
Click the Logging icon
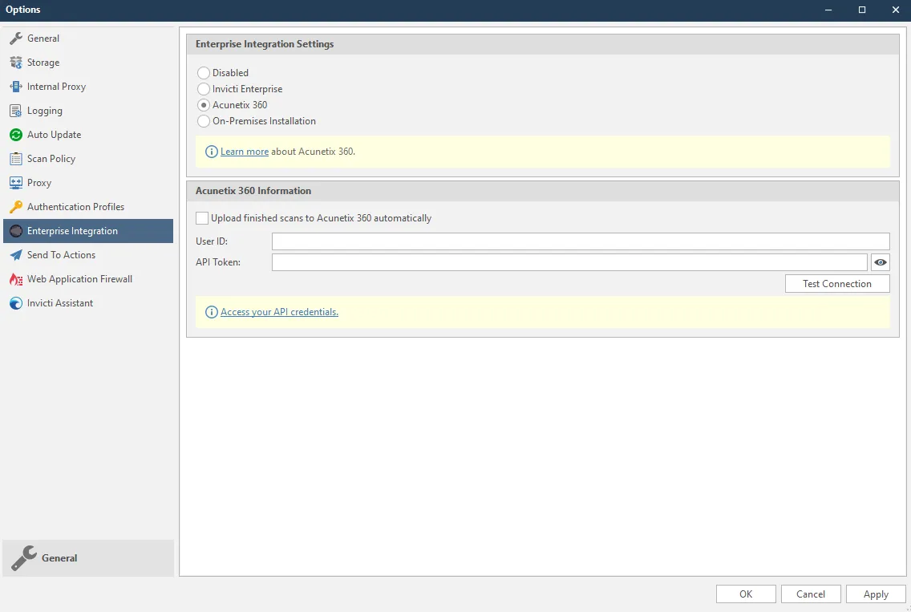point(16,111)
